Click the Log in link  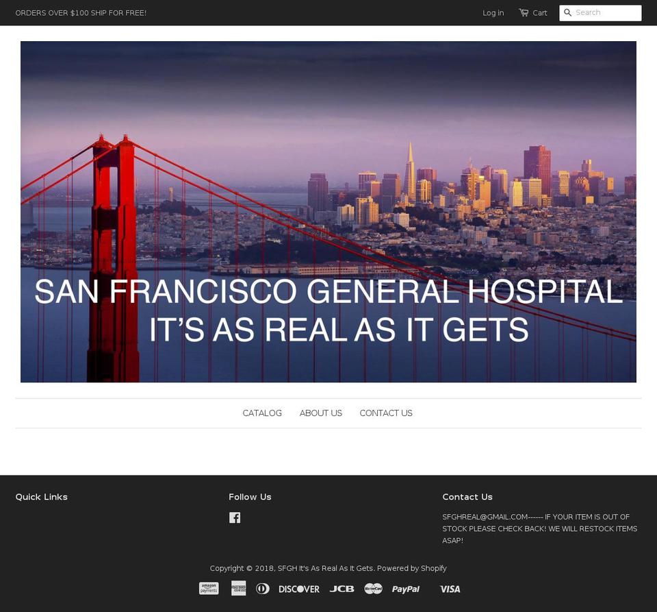click(x=493, y=12)
